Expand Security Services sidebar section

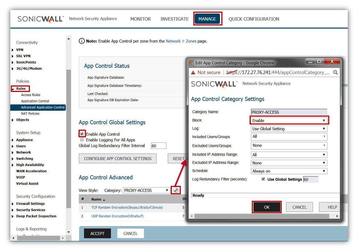point(13,210)
